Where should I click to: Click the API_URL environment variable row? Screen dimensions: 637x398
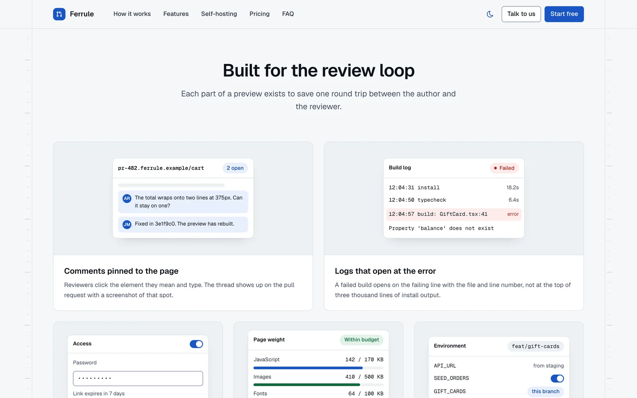[x=499, y=366]
